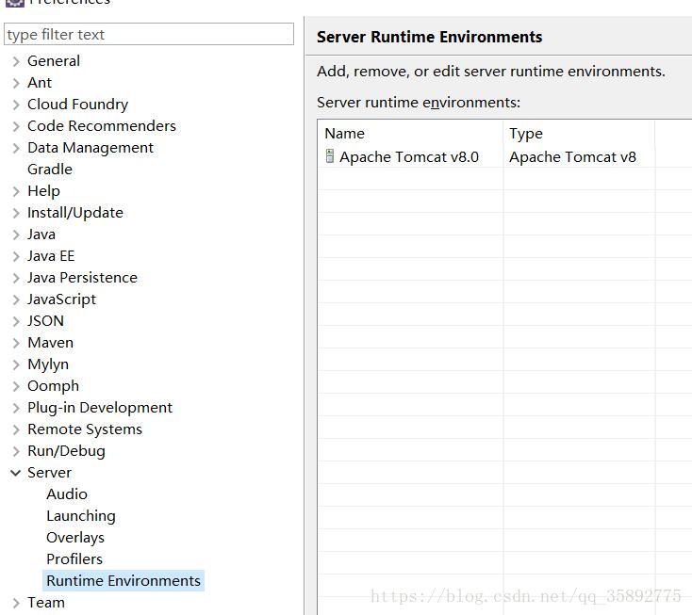Select Cloud Foundry tree item

(x=77, y=104)
